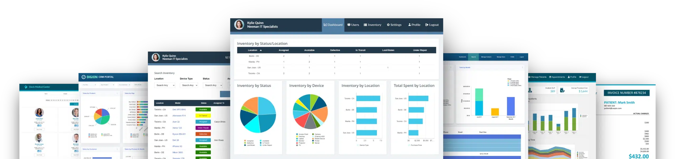The height and width of the screenshot is (159, 675).
Task: Open the Dell XPS 8940 model link
Action: (x=179, y=110)
